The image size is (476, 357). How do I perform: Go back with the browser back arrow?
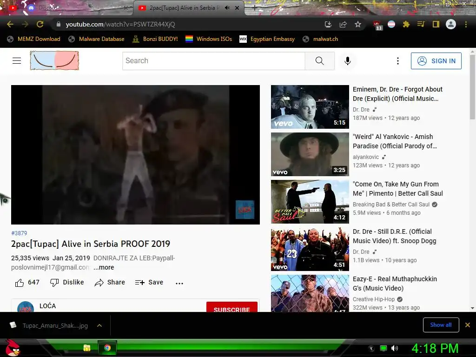pyautogui.click(x=10, y=24)
